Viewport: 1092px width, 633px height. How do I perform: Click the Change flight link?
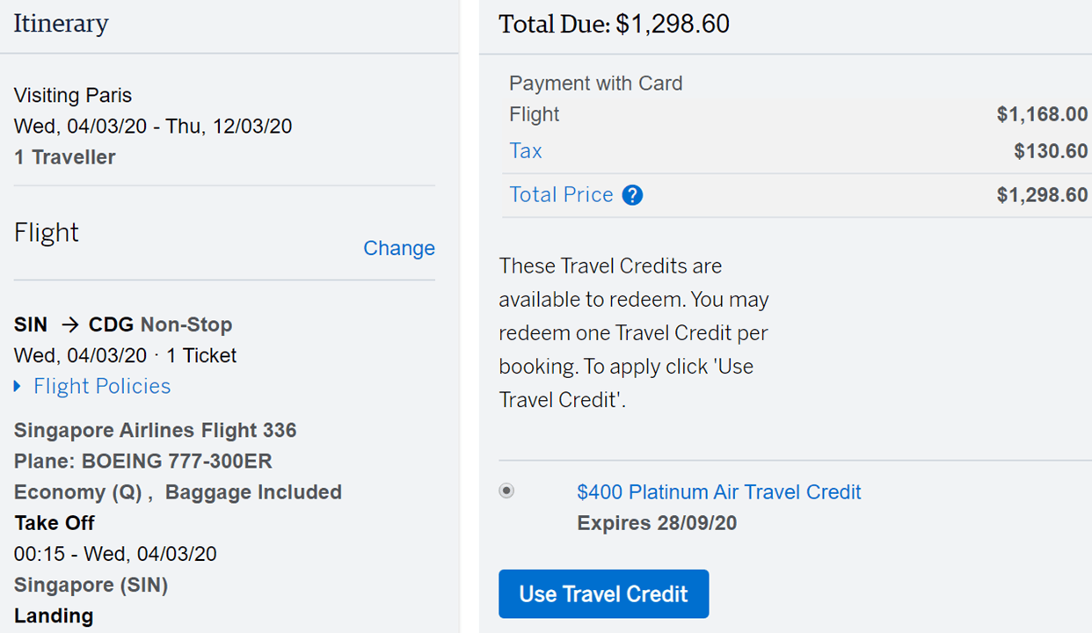point(399,249)
